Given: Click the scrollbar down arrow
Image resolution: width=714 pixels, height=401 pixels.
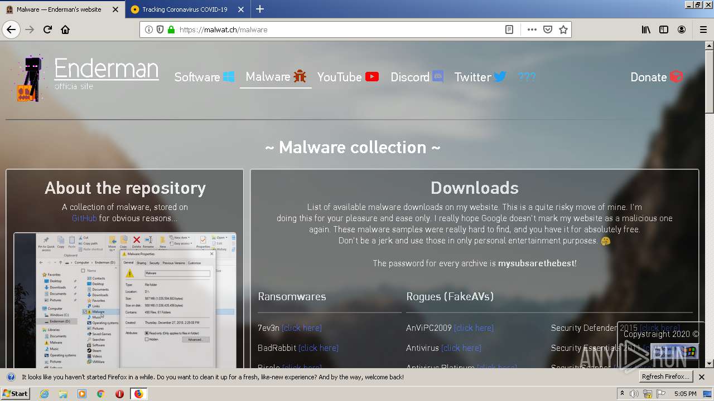Looking at the screenshot, I should click(709, 364).
